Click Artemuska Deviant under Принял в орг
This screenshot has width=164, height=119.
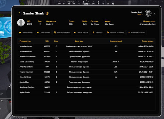coord(147,24)
